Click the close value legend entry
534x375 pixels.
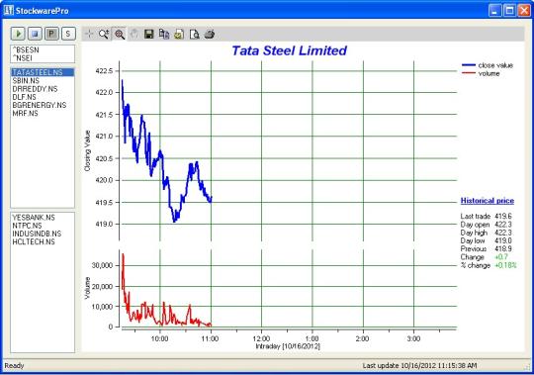pos(488,65)
